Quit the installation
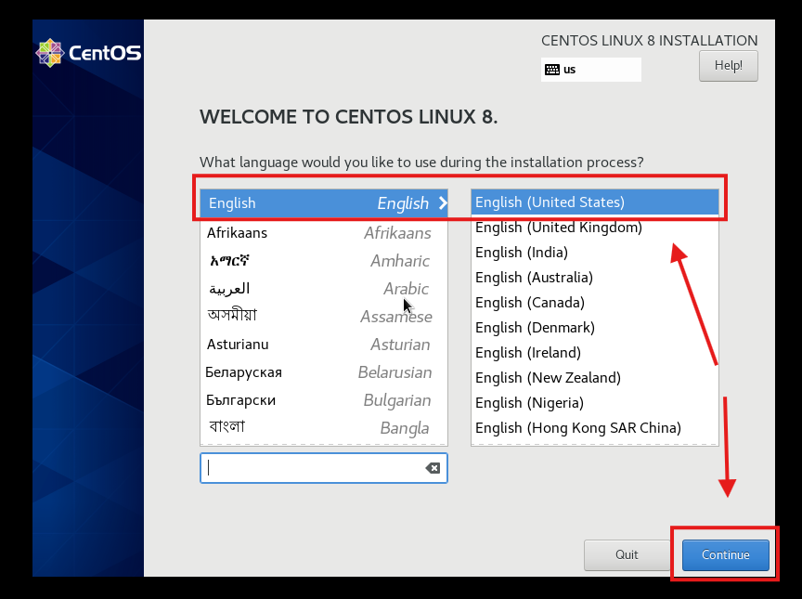Image resolution: width=802 pixels, height=599 pixels. [x=627, y=554]
